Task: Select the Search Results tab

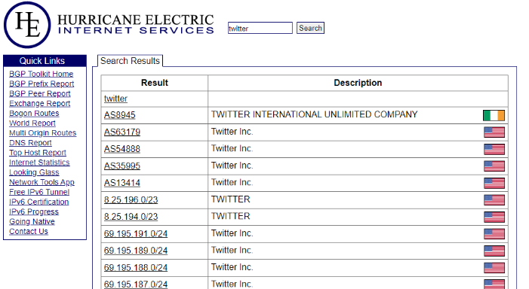Action: point(130,61)
